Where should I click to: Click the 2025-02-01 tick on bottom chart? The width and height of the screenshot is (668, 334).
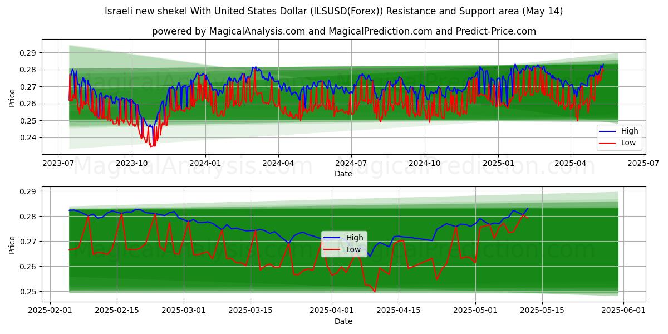pos(51,312)
